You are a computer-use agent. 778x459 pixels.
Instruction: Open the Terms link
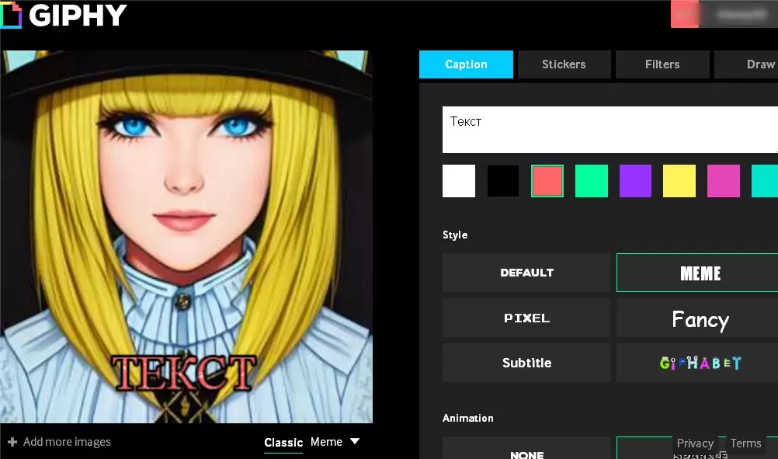pyautogui.click(x=745, y=443)
